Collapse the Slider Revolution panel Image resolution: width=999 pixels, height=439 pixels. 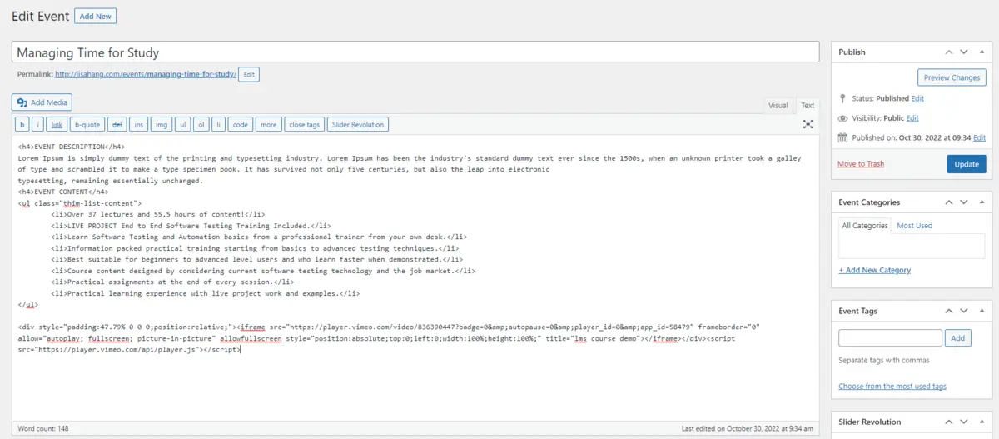pos(982,422)
